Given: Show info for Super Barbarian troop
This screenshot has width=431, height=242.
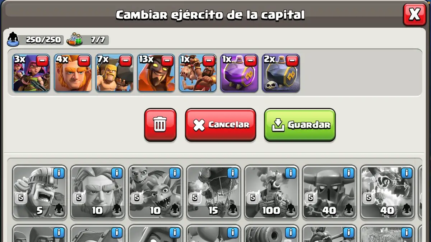Looking at the screenshot, I should (59, 173).
